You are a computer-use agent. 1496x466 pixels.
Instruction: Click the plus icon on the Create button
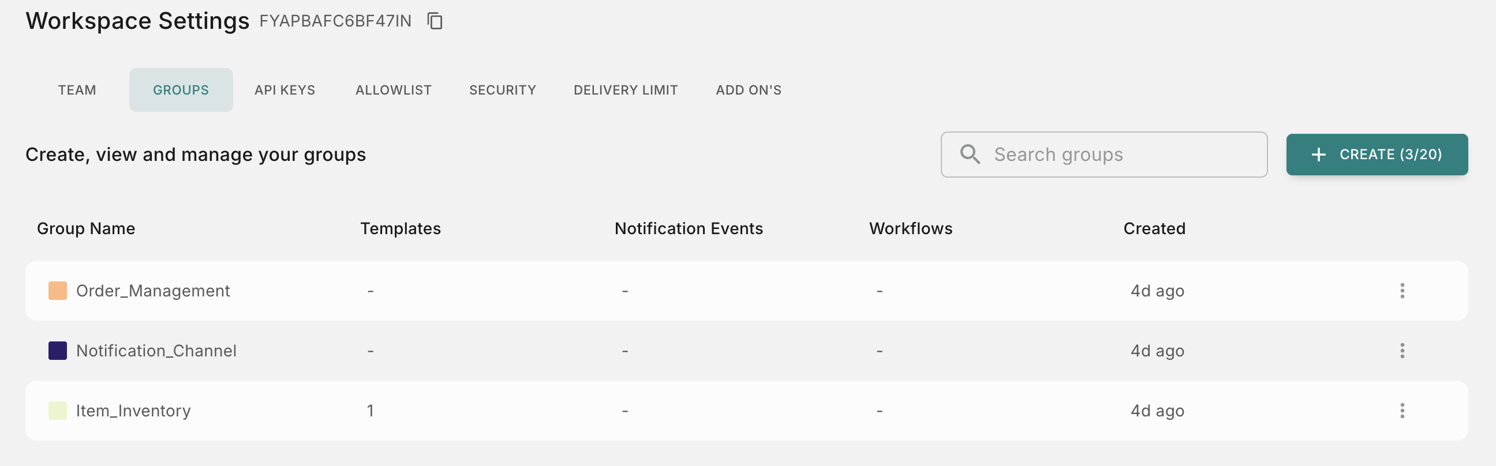1318,155
